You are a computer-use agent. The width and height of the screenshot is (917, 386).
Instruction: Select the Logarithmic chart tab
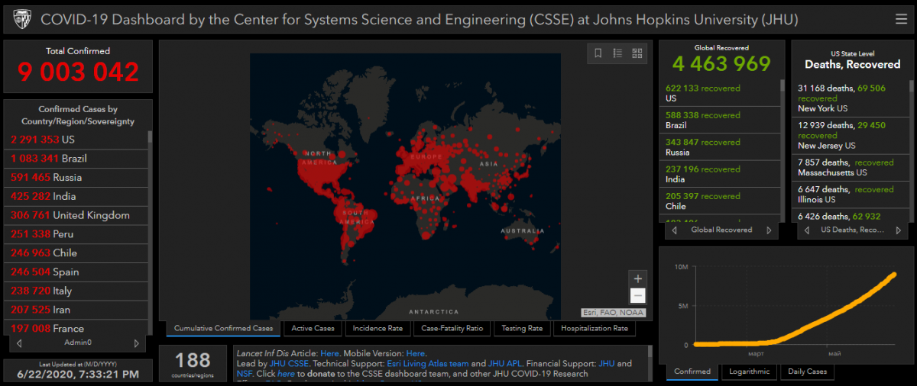coord(750,372)
